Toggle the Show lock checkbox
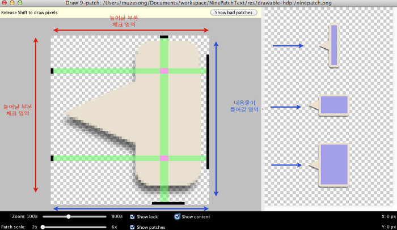Viewport: 397px width, 230px height. tap(132, 216)
